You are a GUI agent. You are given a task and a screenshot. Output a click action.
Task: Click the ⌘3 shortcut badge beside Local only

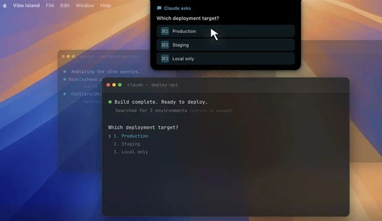click(164, 58)
